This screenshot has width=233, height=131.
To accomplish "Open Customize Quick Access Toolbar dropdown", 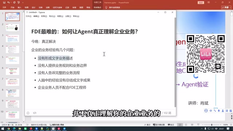I will [23, 3].
